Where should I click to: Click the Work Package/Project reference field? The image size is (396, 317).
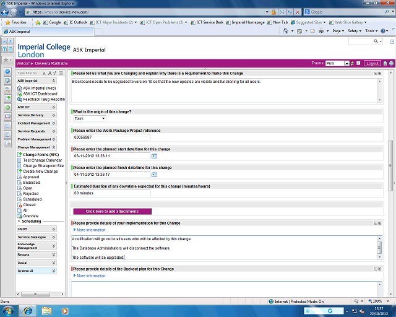tap(111, 137)
